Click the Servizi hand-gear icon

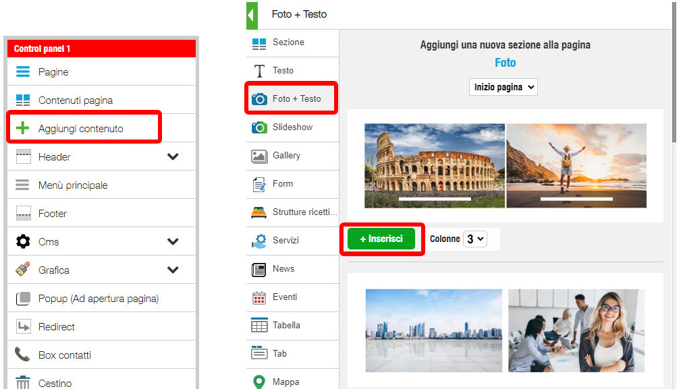[x=259, y=241]
